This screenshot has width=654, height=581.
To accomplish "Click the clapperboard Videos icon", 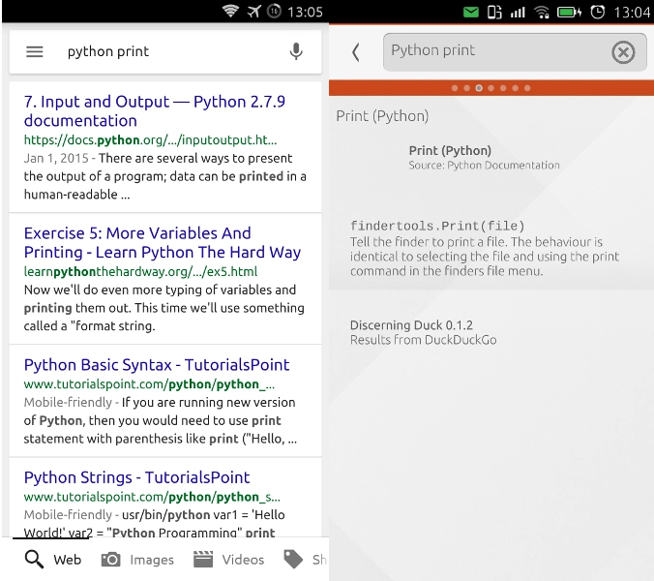I will coord(203,560).
